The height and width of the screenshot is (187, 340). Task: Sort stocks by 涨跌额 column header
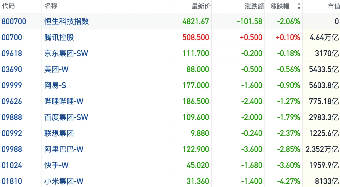coord(254,6)
